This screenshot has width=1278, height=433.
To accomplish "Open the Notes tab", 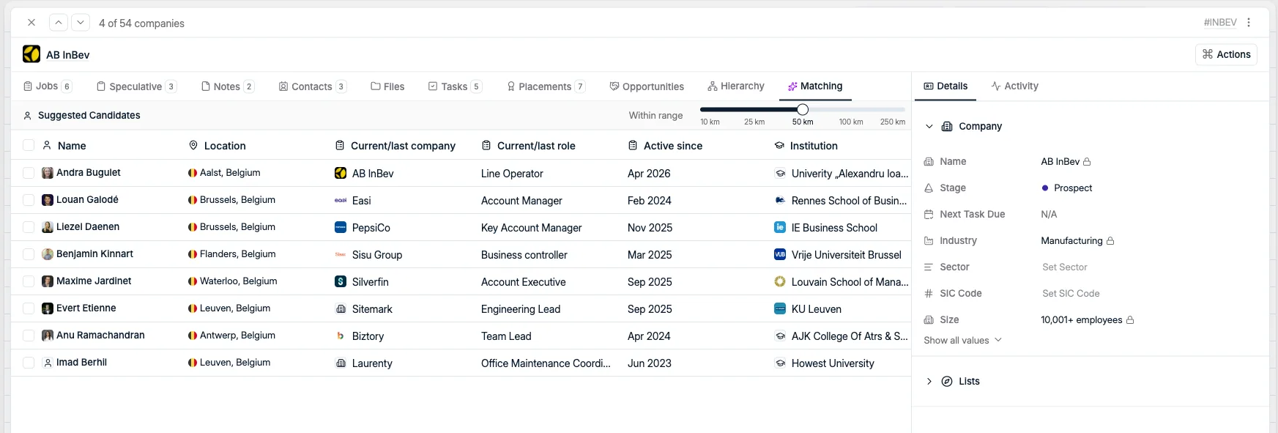I will coord(228,86).
